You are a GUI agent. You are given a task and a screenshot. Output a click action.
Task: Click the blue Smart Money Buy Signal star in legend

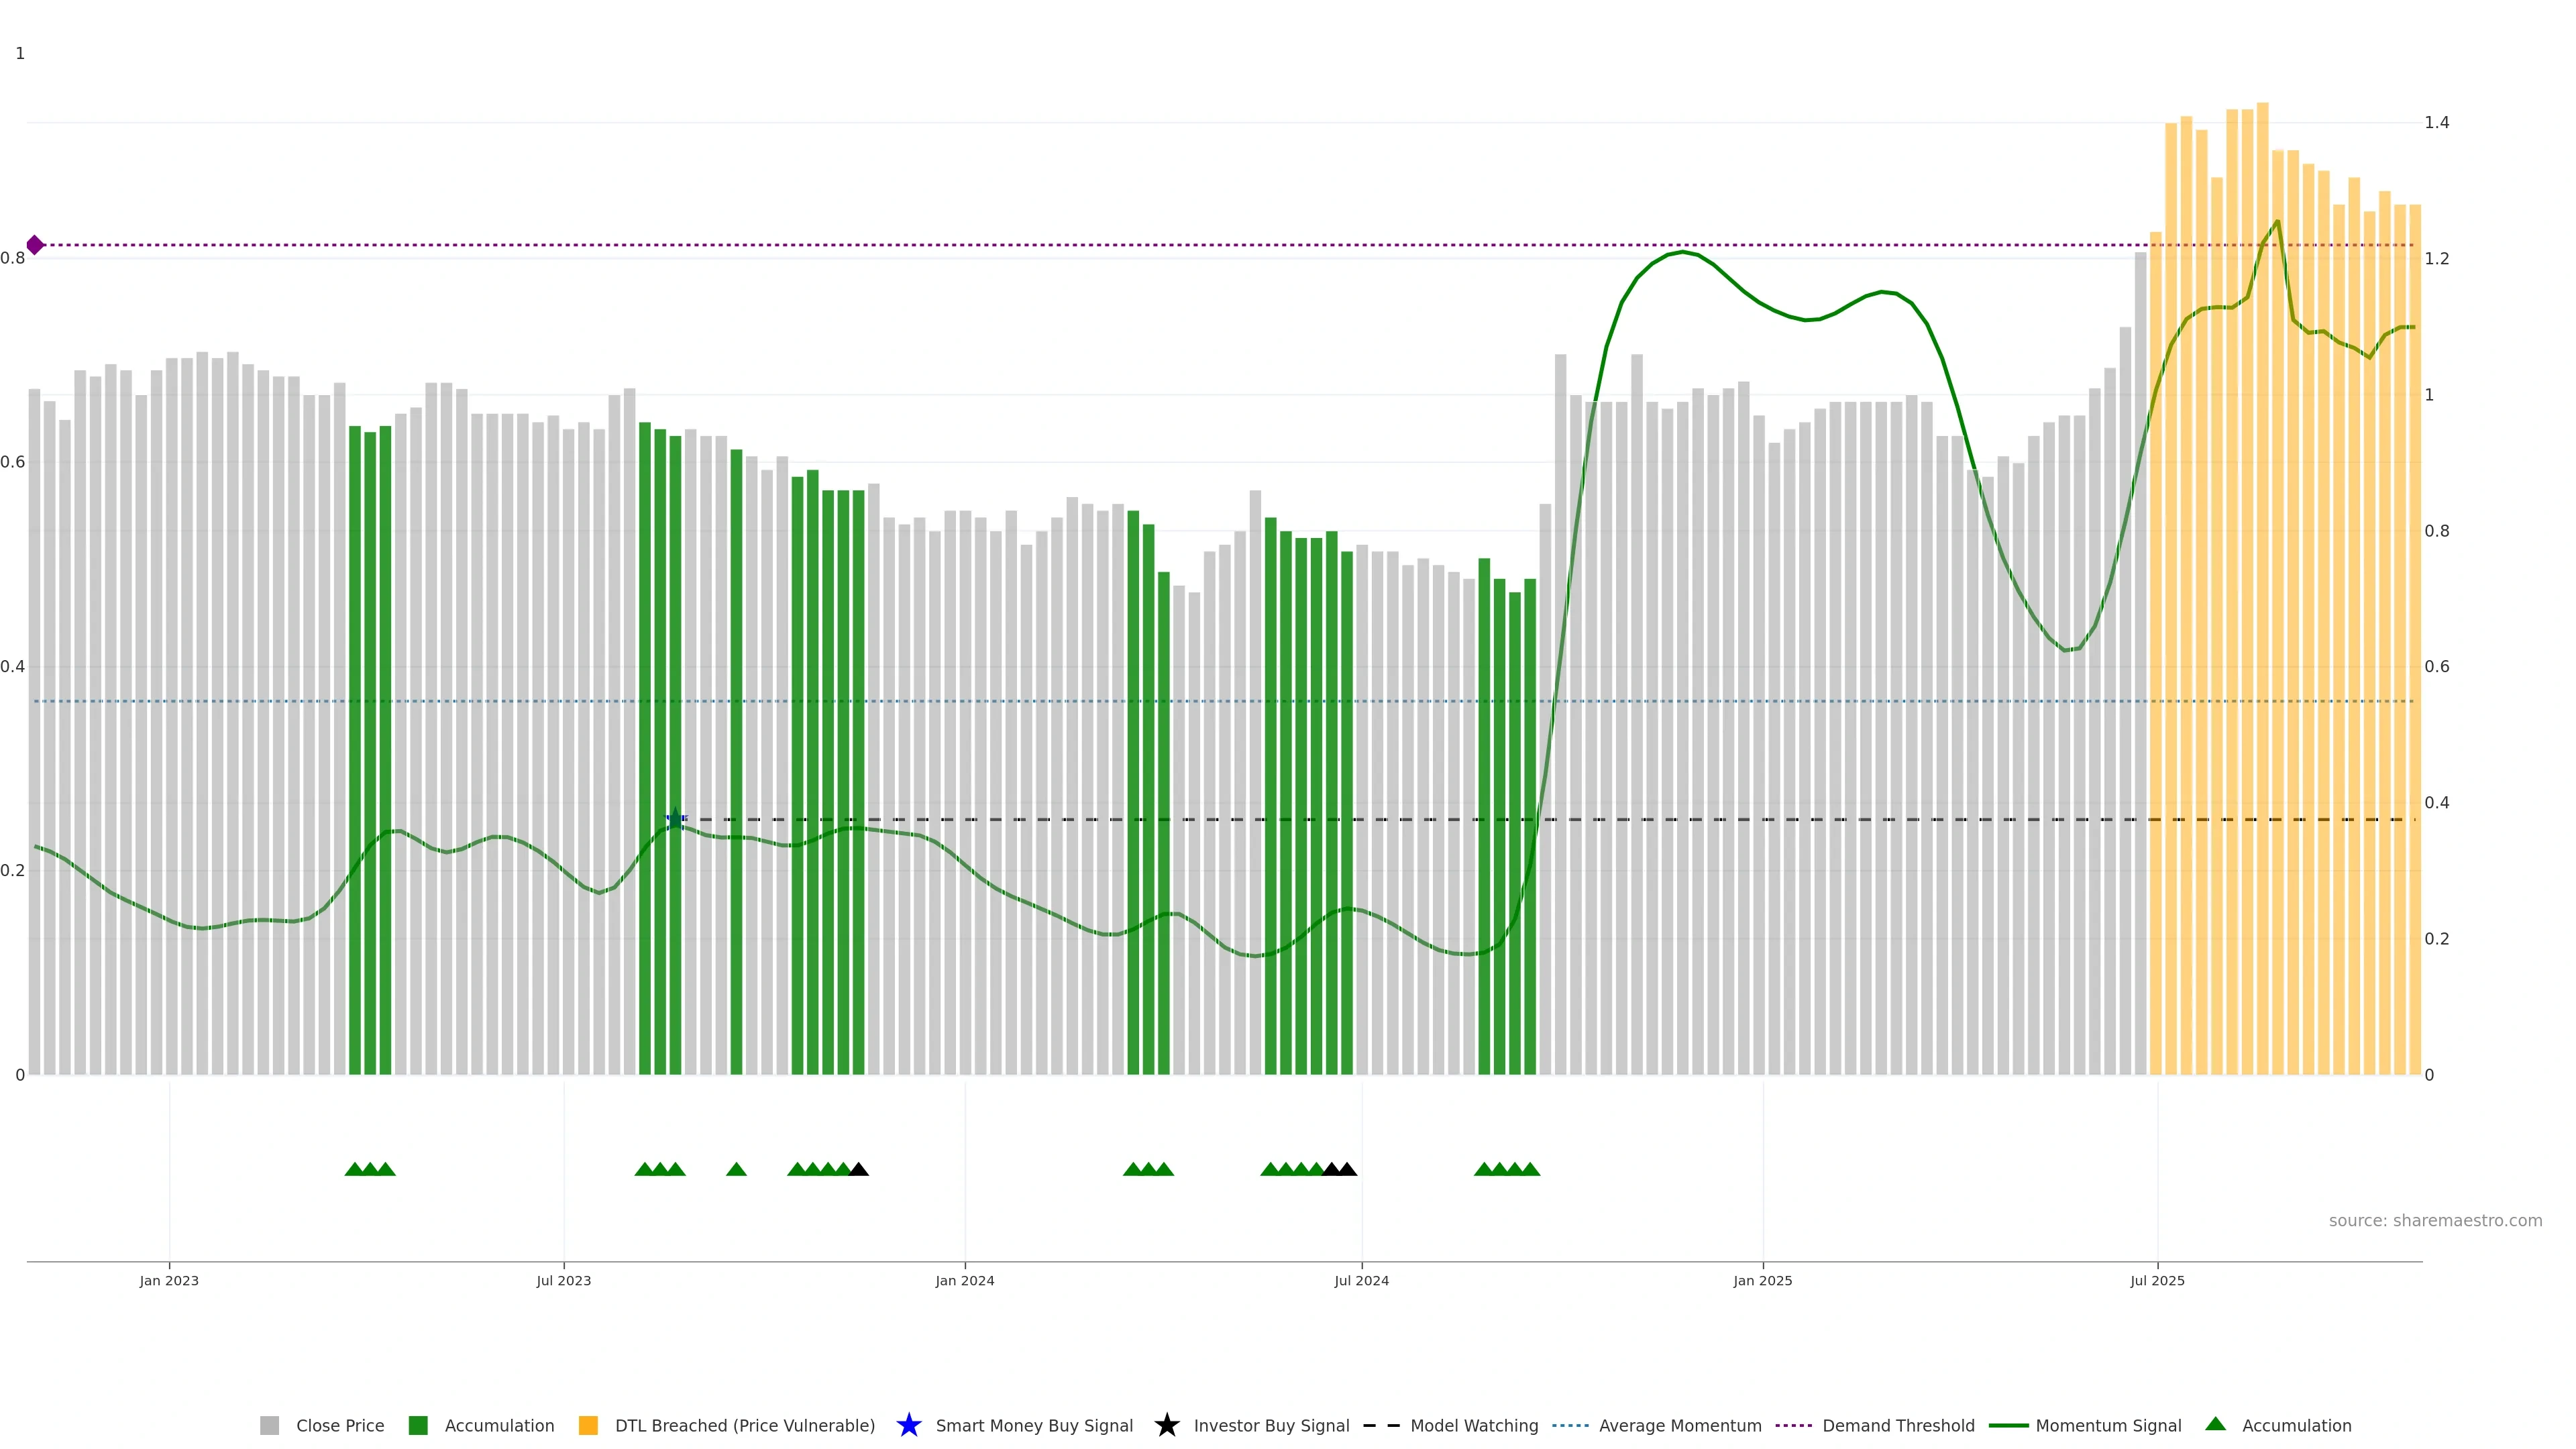908,1425
